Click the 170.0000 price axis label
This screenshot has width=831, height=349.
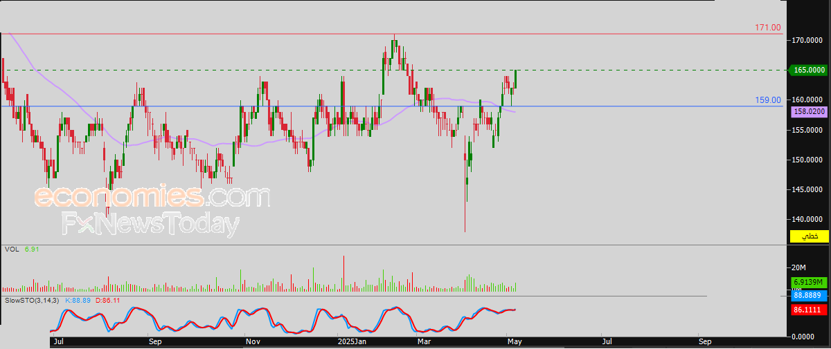click(x=807, y=41)
